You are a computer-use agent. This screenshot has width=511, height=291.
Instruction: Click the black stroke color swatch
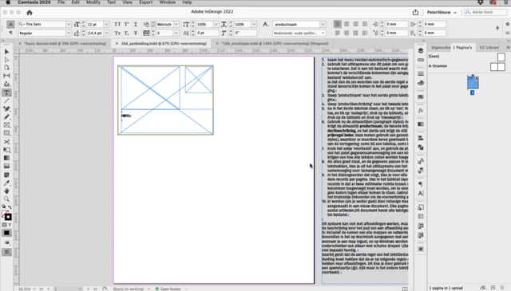pos(8,217)
